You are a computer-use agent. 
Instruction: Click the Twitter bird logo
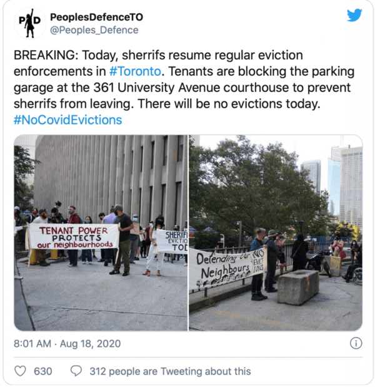click(354, 15)
